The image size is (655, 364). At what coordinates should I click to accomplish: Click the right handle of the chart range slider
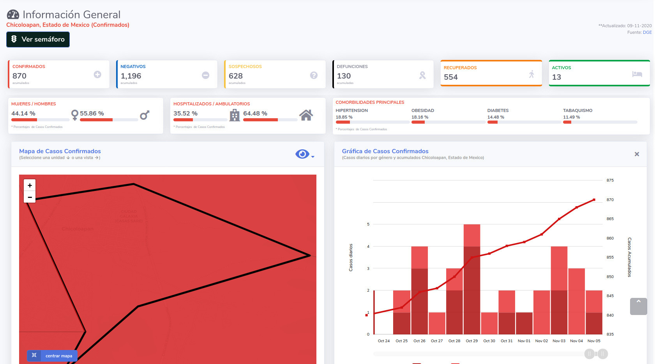602,354
